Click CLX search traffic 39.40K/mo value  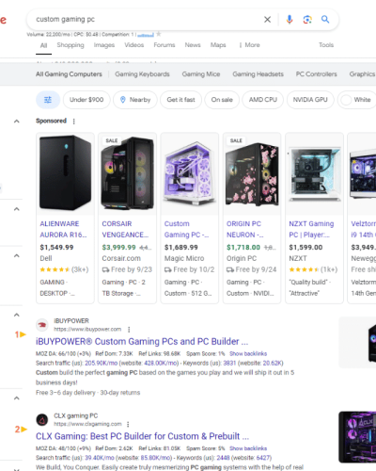[100, 458]
